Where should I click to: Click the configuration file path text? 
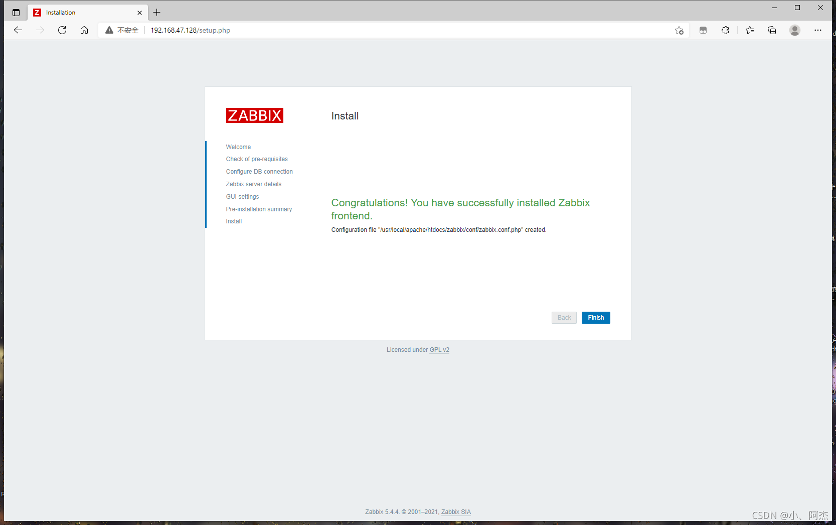tap(439, 230)
